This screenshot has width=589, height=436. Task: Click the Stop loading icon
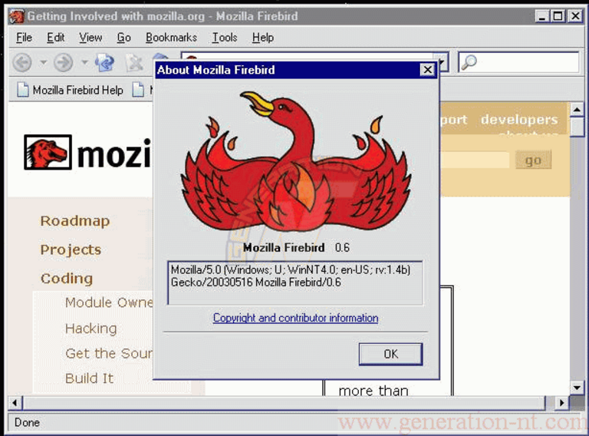(134, 62)
